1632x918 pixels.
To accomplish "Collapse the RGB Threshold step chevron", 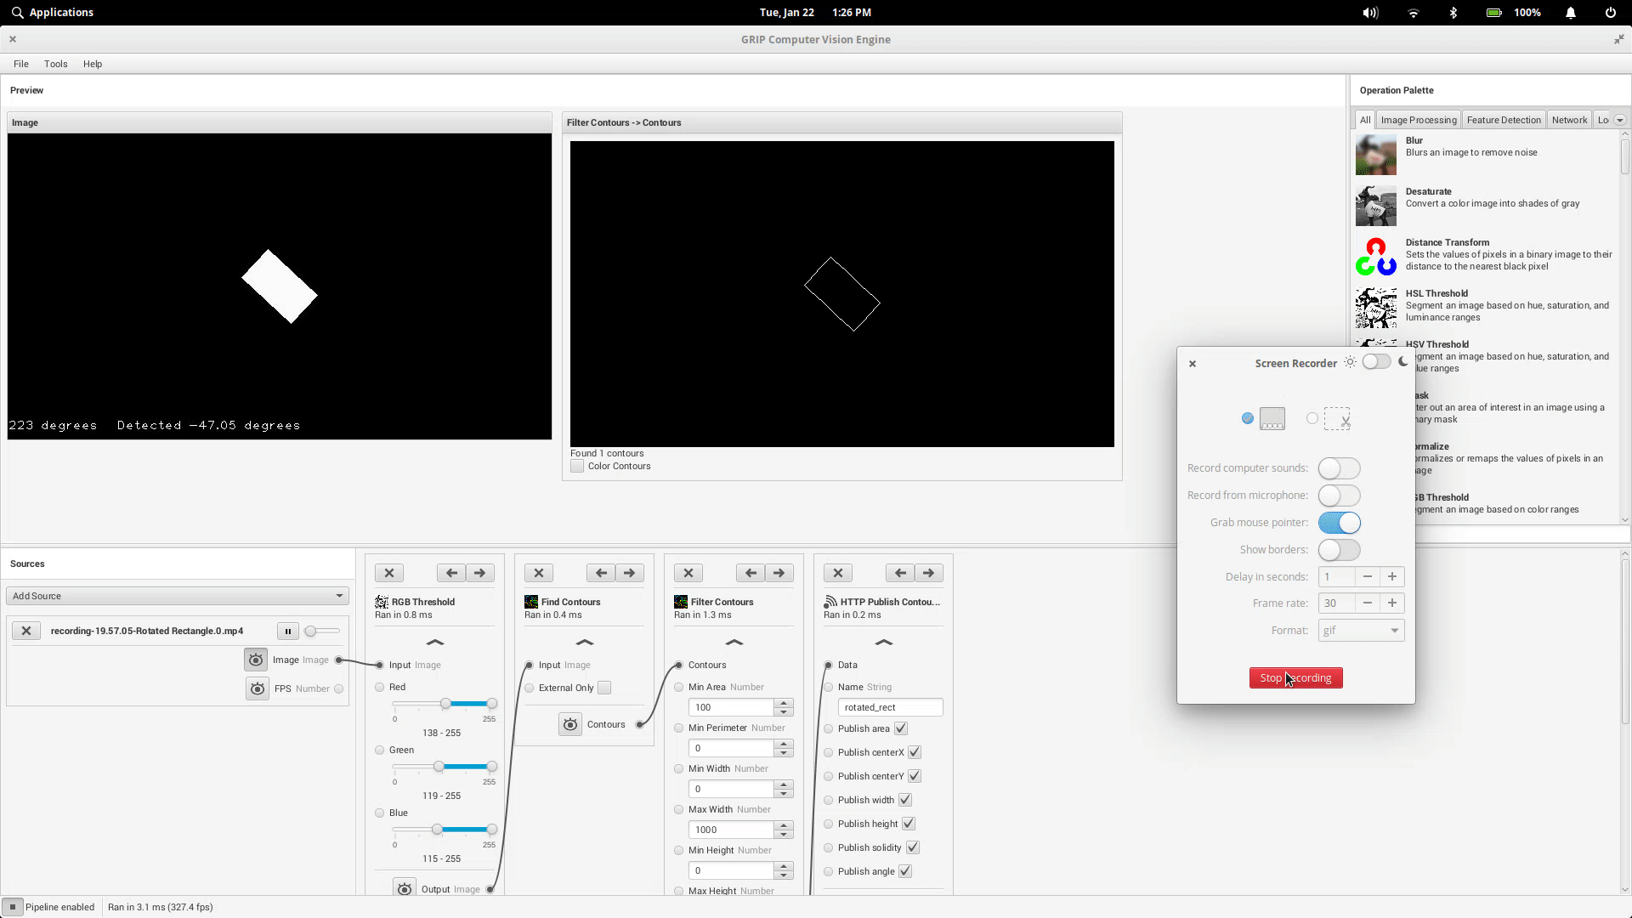I will 434,643.
